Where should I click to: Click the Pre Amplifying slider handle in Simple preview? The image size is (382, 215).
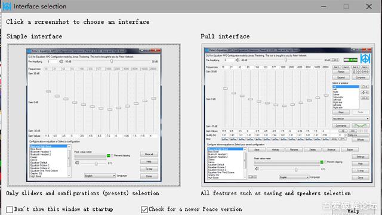click(x=112, y=61)
